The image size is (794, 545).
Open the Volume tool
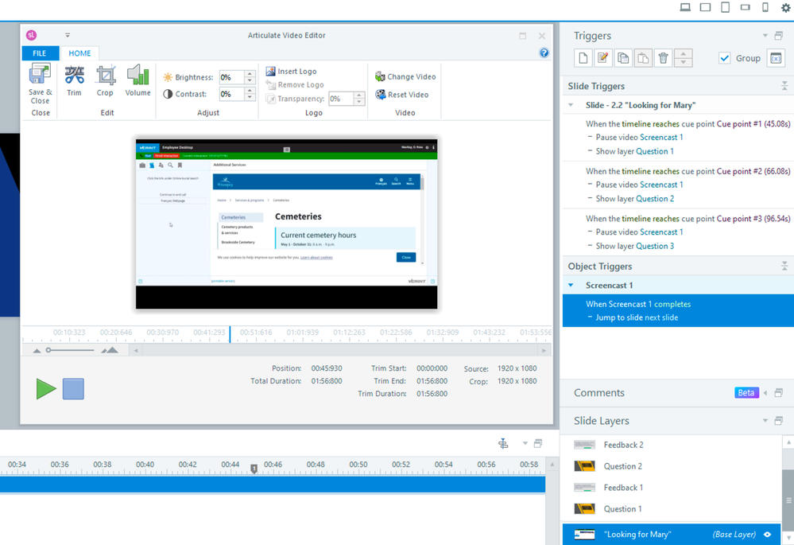click(137, 80)
